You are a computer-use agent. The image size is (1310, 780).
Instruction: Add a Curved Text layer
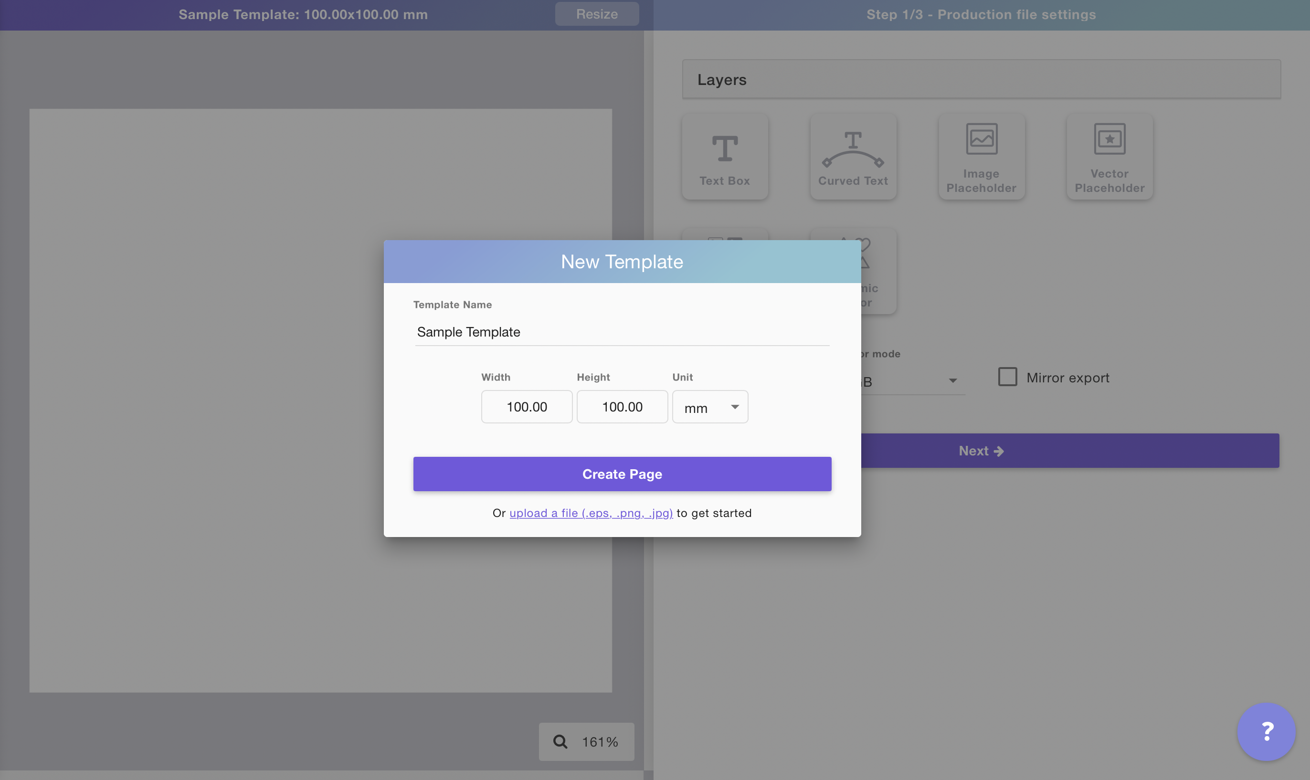click(853, 157)
